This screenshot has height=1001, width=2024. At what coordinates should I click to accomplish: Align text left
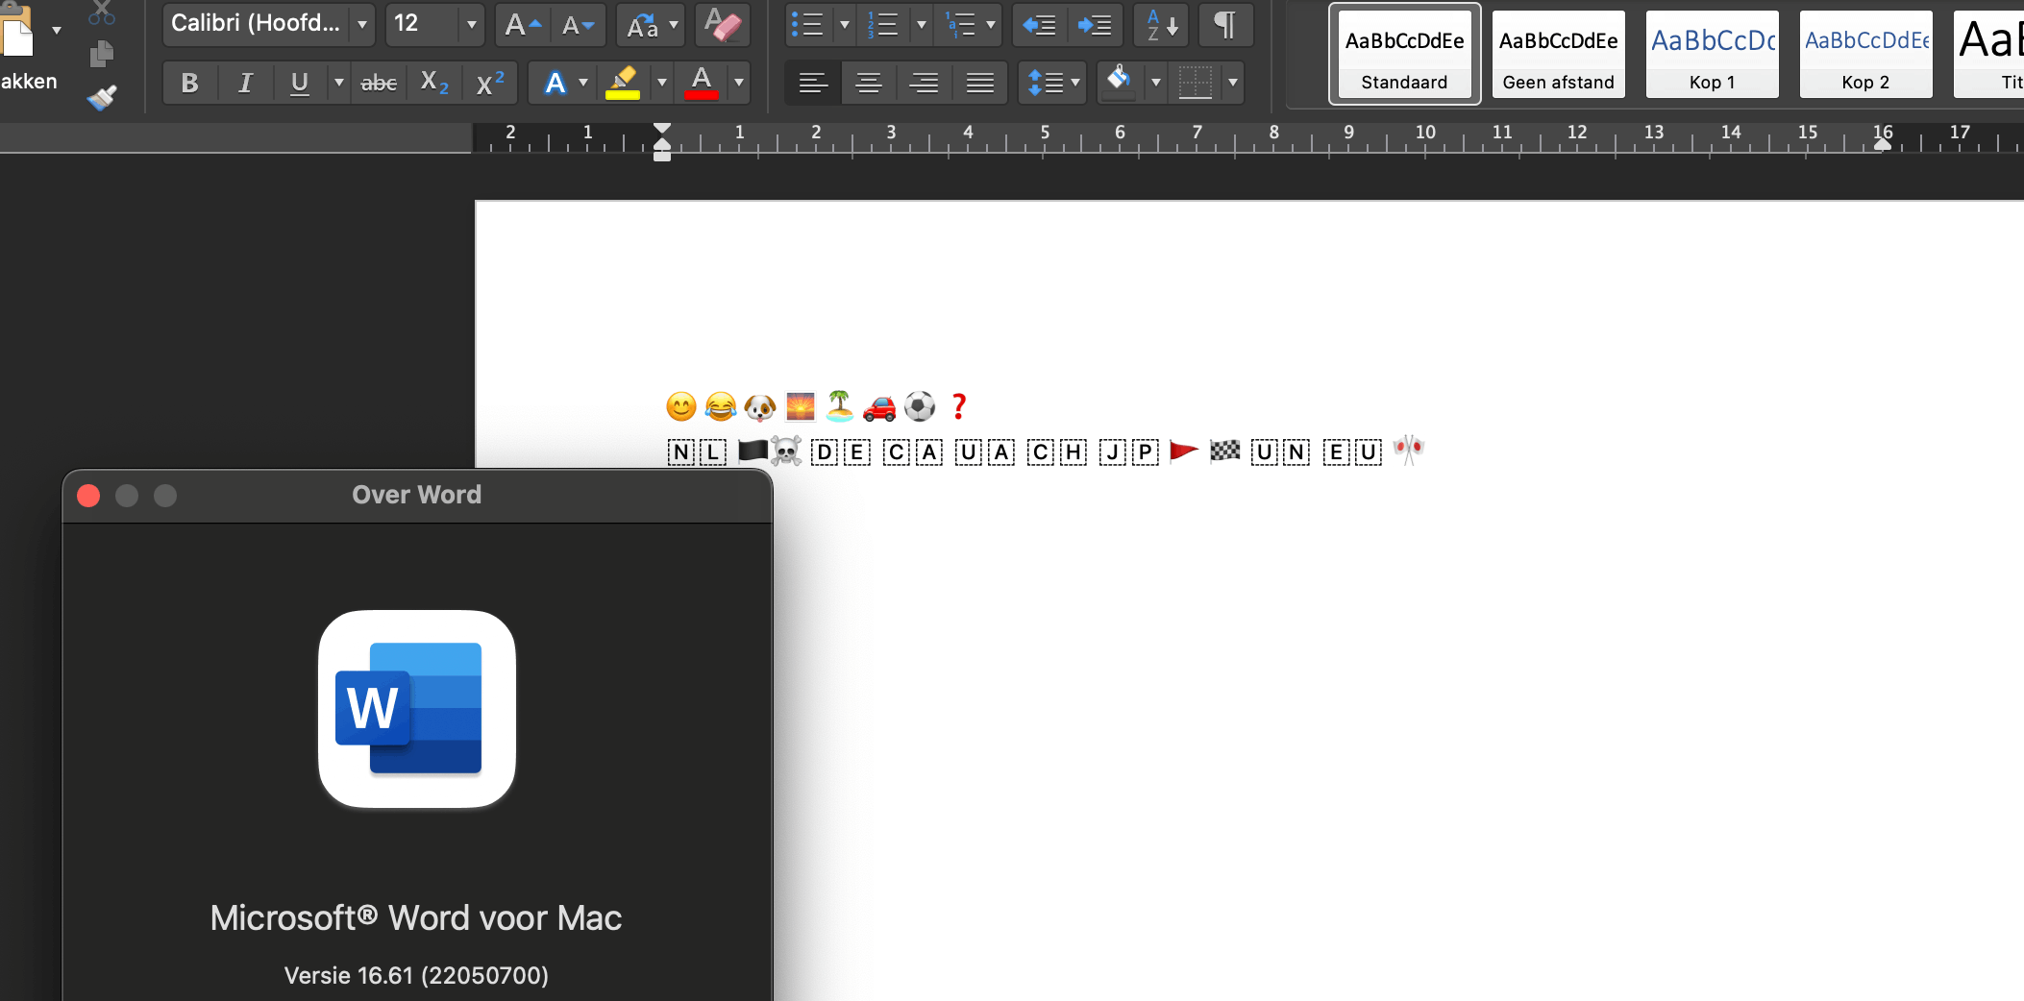tap(813, 83)
